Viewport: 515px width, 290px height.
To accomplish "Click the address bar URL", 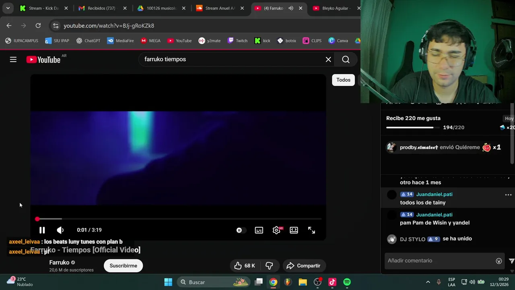I will [109, 25].
